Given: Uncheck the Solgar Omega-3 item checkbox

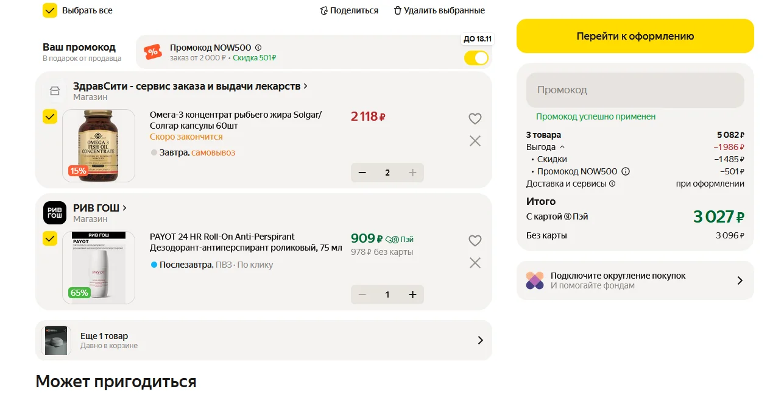Looking at the screenshot, I should click(x=50, y=116).
